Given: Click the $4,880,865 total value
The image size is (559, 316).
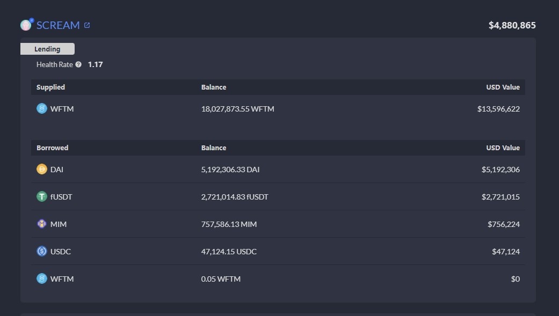Looking at the screenshot, I should (x=512, y=25).
